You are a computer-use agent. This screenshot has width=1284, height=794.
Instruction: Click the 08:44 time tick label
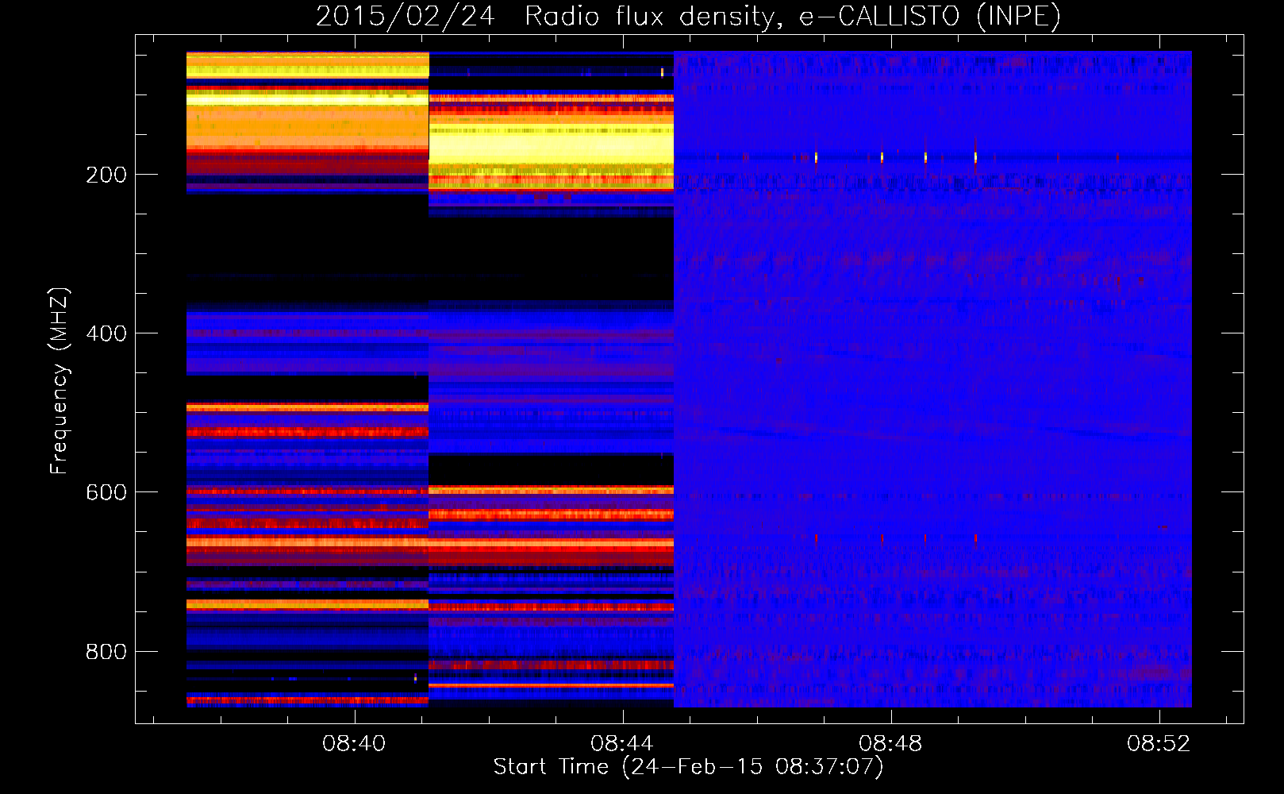pos(622,743)
